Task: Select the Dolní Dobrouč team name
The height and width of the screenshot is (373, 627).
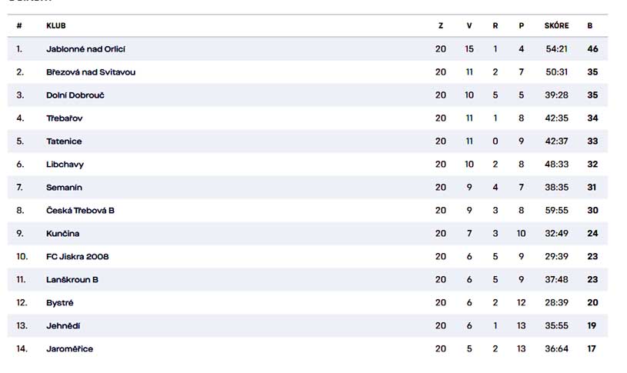Action: coord(75,95)
